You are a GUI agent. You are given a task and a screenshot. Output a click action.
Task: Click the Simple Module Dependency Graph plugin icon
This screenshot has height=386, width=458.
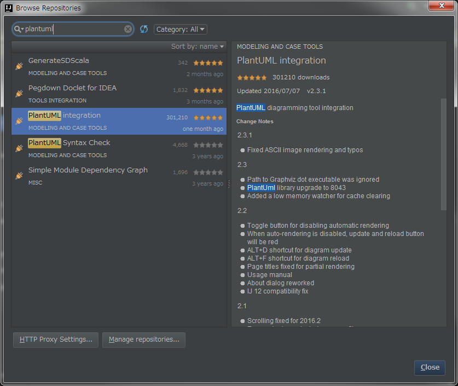[x=19, y=175]
